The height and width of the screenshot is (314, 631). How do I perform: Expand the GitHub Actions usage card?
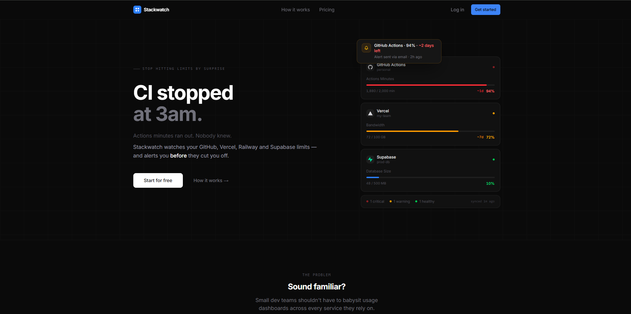pos(430,78)
